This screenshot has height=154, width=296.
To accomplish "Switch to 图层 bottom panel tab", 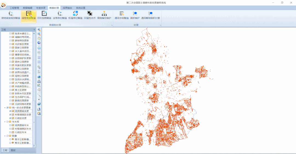I will click(x=13, y=150).
